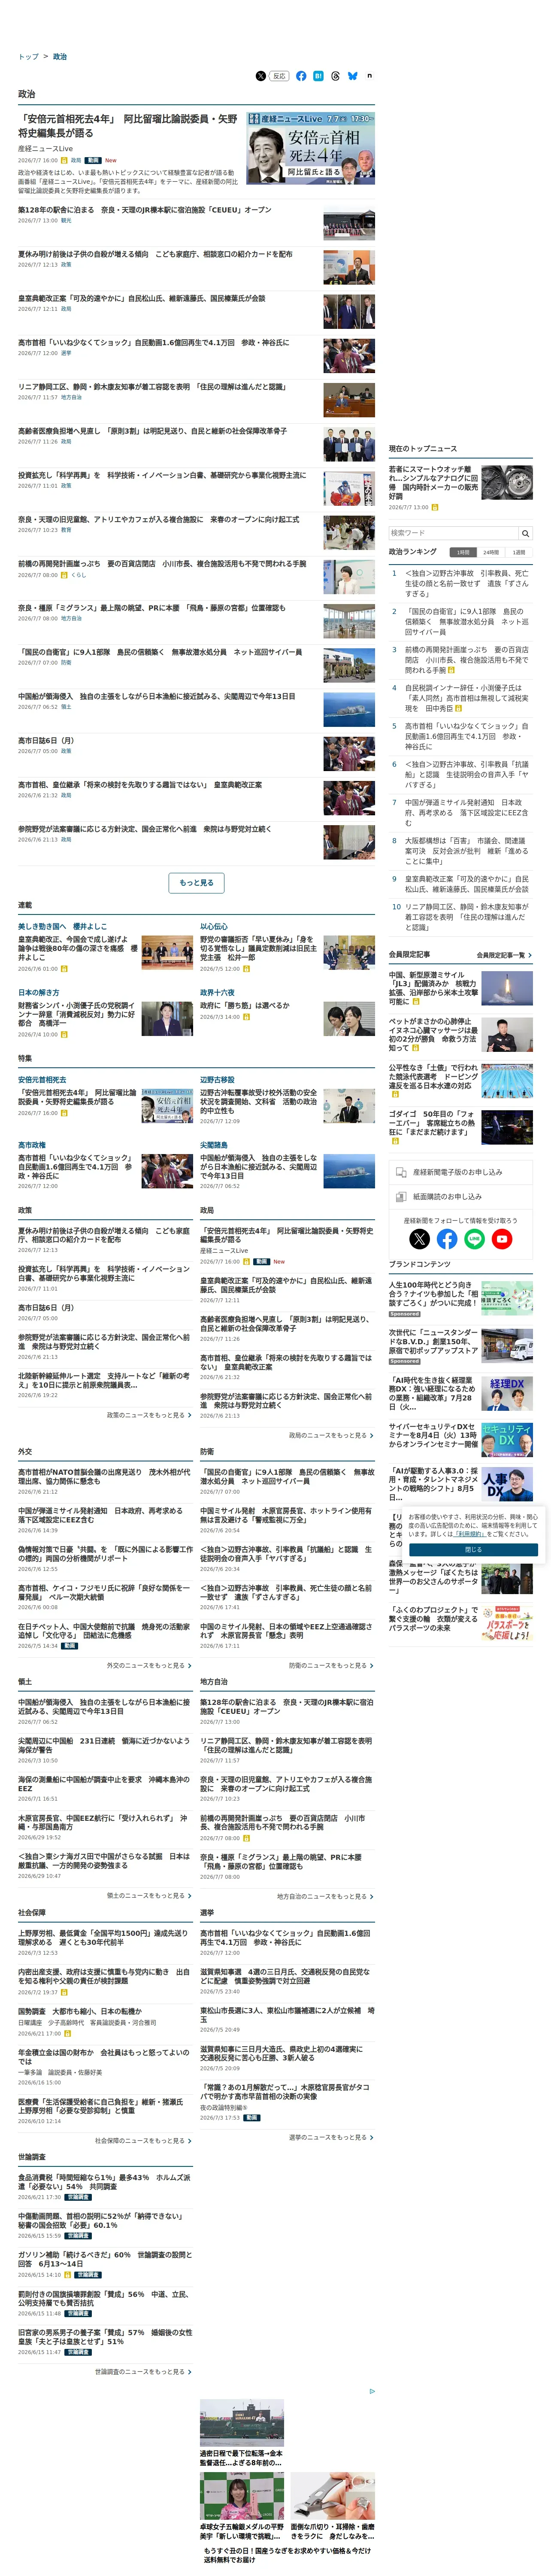Switch the ranking to 24時間
Screen dimensions: 551x2576
(x=490, y=552)
